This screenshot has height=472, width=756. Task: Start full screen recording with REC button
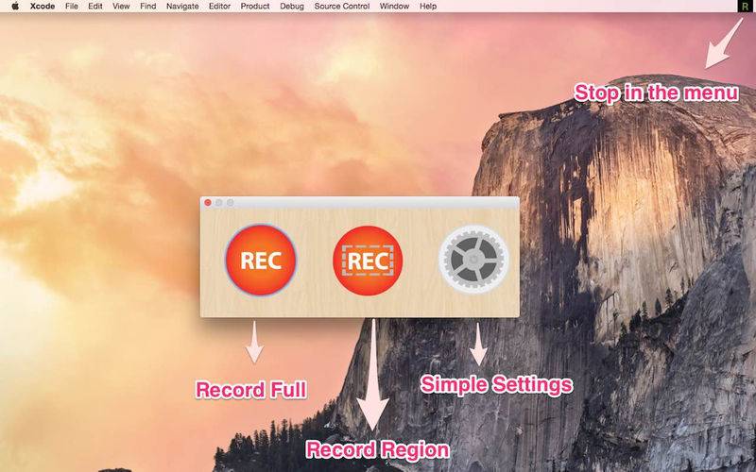pos(261,260)
